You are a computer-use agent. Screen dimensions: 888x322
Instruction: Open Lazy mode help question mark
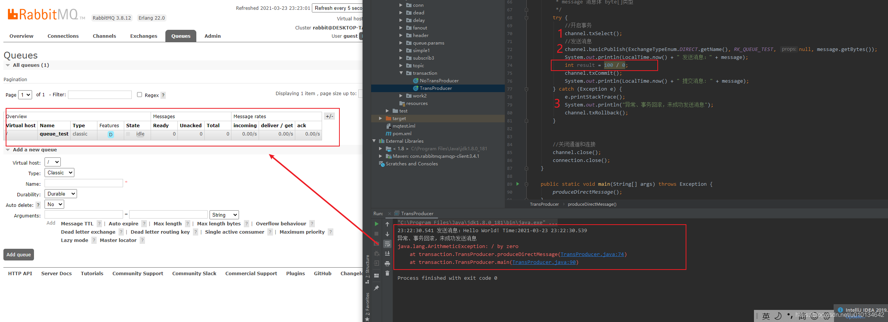pyautogui.click(x=94, y=240)
